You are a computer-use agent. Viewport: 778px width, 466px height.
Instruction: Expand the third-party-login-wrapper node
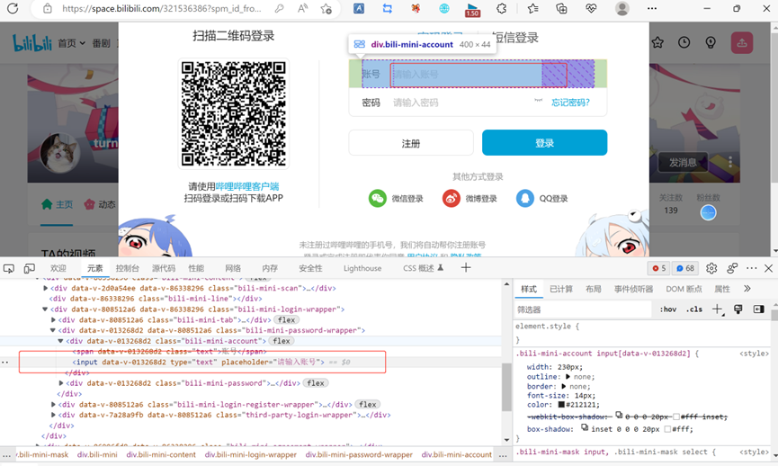pos(53,415)
